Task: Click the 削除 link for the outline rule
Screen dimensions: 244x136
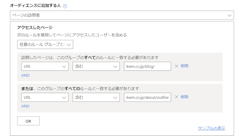Action: click(185, 97)
